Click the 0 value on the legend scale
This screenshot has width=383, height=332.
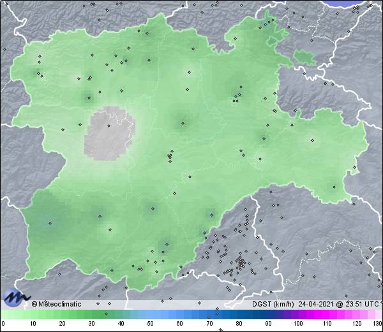tap(3, 324)
